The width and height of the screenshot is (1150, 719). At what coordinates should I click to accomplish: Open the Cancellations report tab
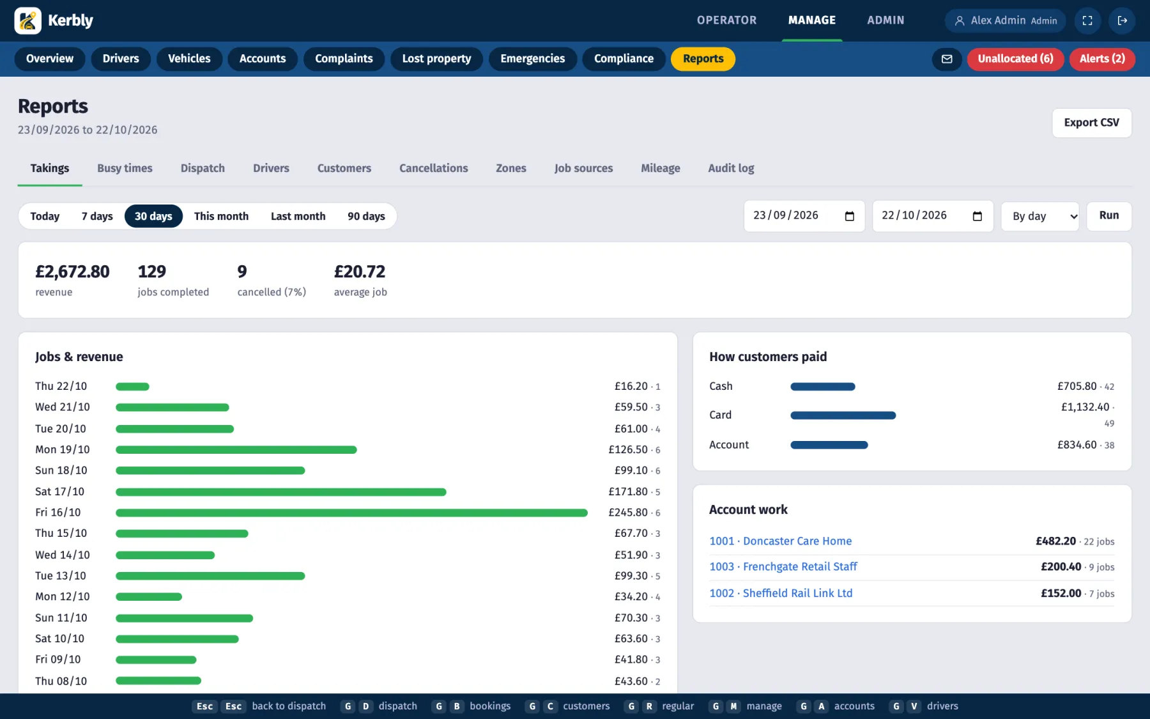point(433,168)
